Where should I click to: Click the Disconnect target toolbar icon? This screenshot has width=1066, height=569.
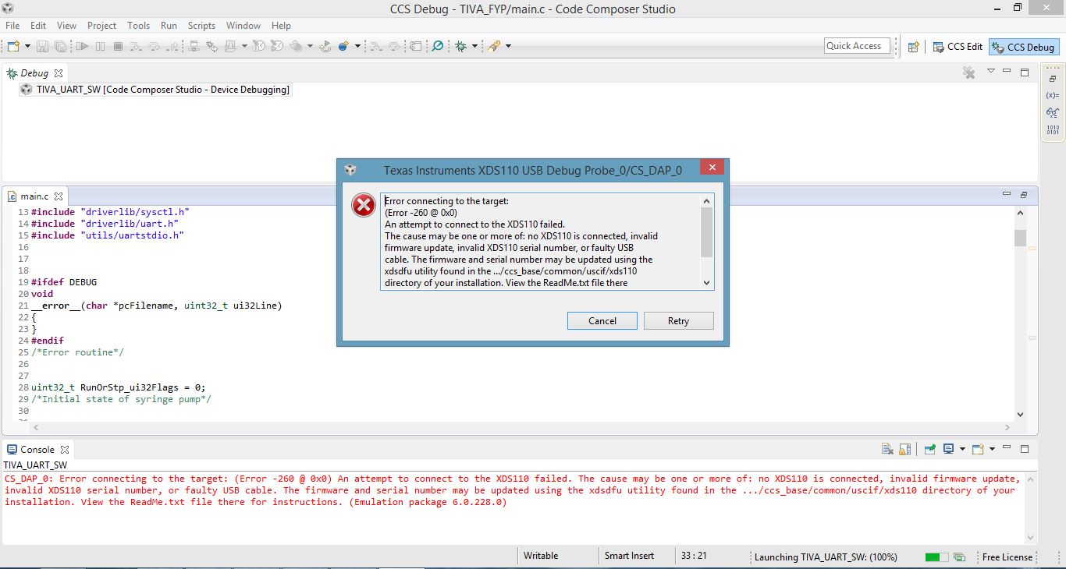[194, 46]
